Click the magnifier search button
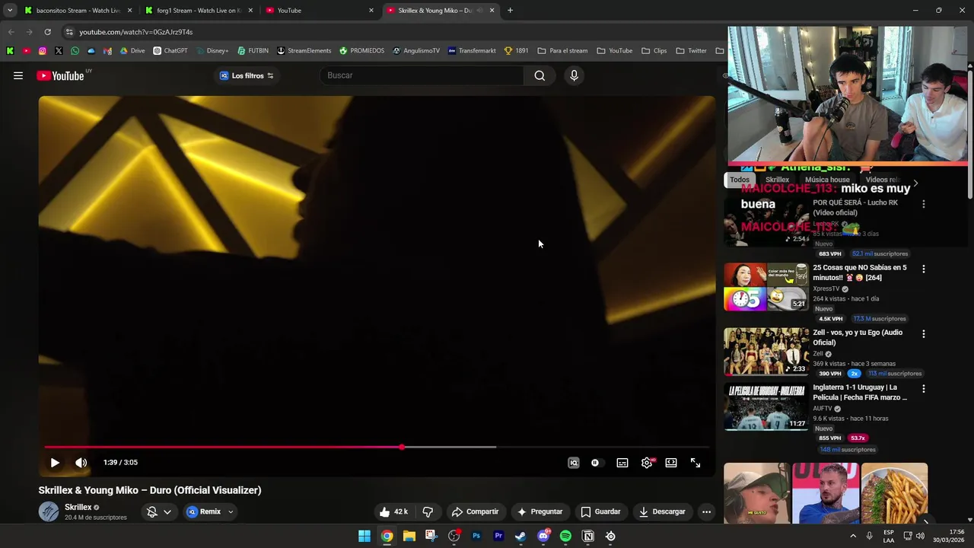 (540, 75)
